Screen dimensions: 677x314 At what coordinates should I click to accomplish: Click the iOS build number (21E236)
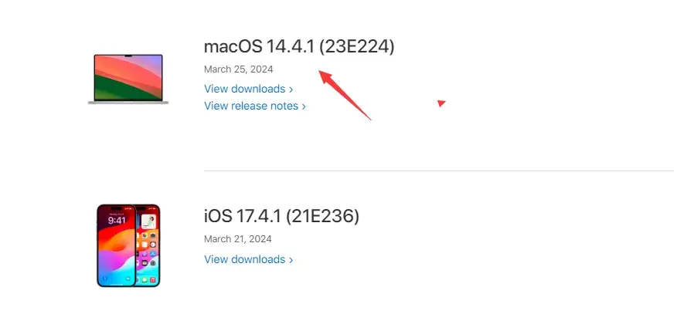[323, 216]
